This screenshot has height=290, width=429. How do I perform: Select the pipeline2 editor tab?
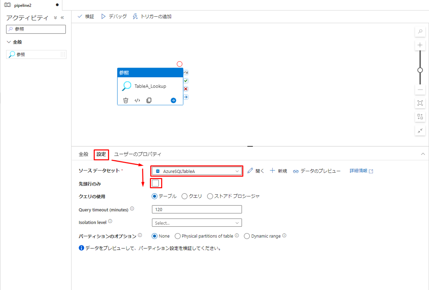pos(31,5)
